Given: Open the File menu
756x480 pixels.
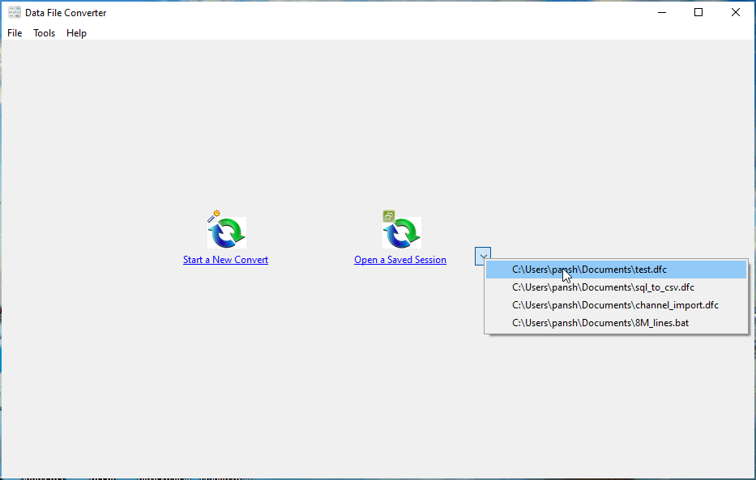Looking at the screenshot, I should tap(15, 33).
